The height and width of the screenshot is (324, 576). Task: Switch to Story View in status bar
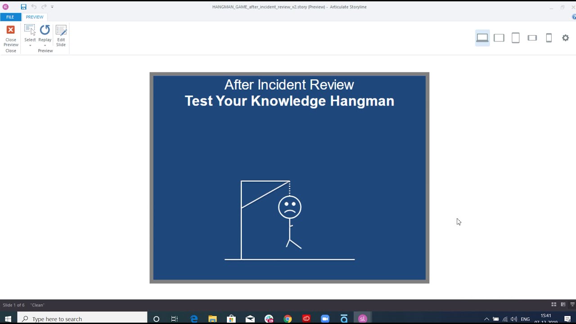pyautogui.click(x=554, y=305)
